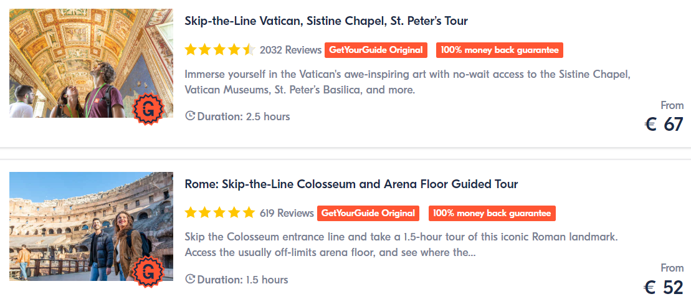Select the € 67 price of Vatican tour
The width and height of the screenshot is (691, 299).
[x=663, y=124]
